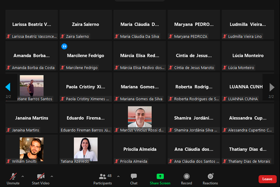Select the Priscila Almeida participant tile
The height and width of the screenshot is (187, 280).
tap(140, 149)
